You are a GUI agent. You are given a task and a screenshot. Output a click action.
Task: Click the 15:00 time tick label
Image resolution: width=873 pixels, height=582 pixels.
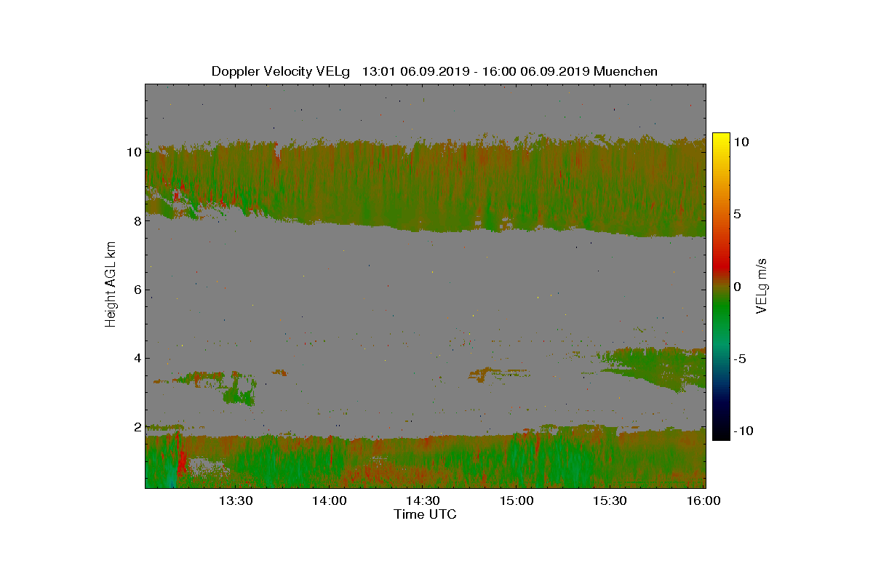(516, 501)
